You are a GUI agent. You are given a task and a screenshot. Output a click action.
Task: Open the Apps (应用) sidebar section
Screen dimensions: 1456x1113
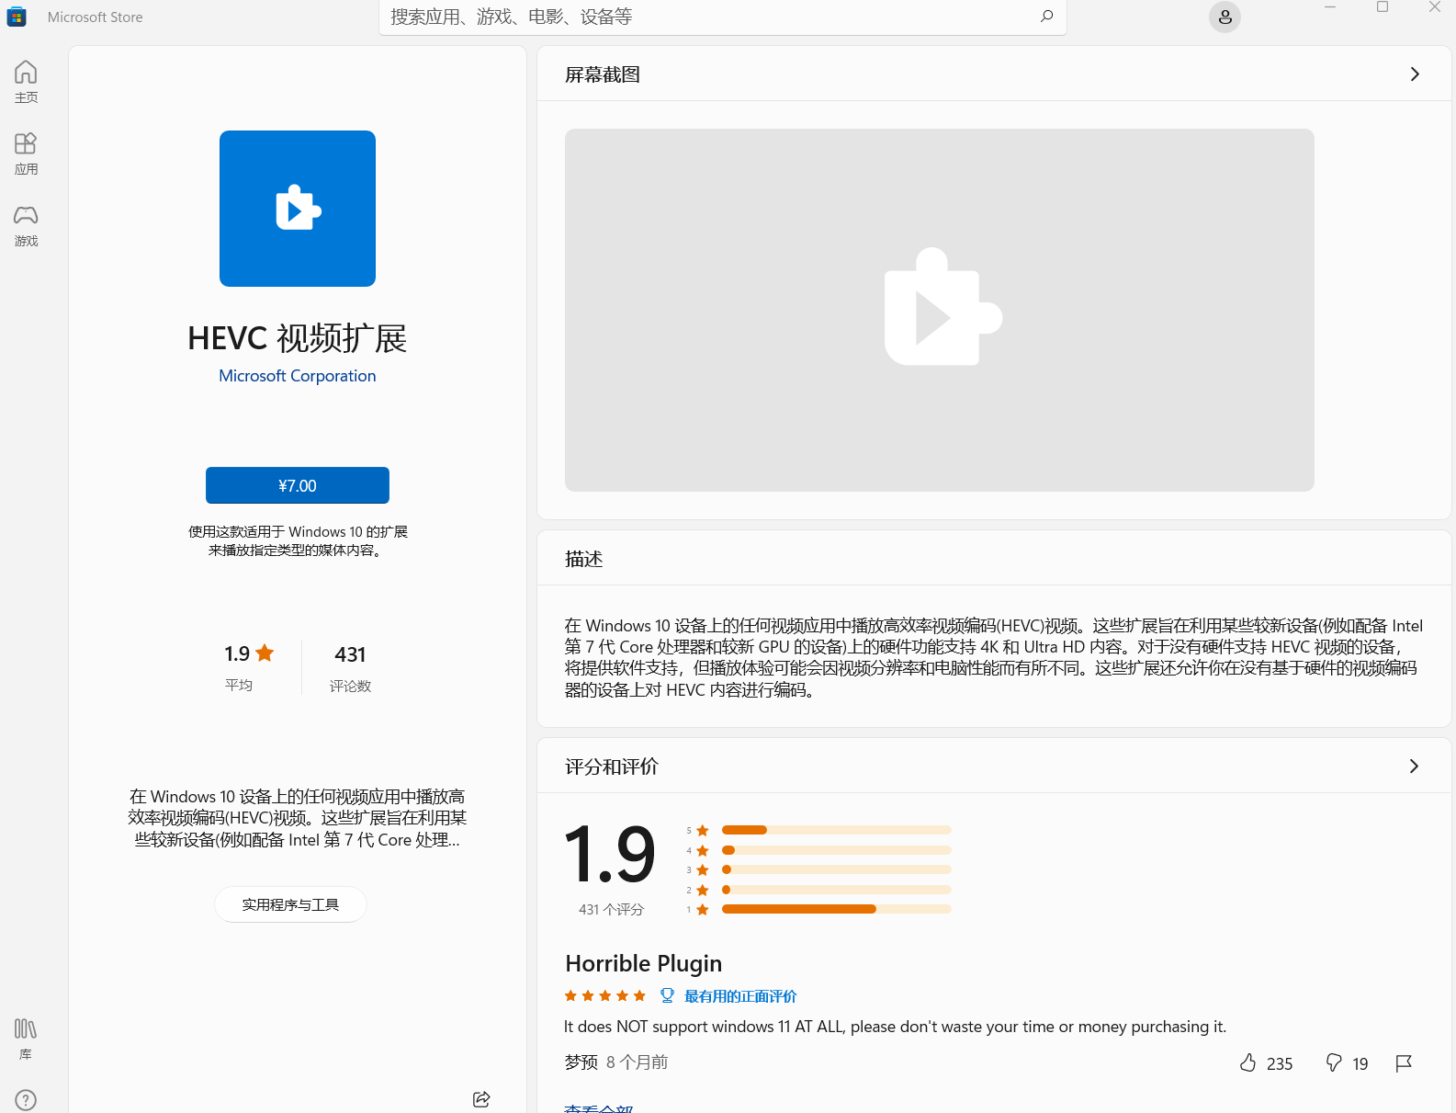(26, 153)
